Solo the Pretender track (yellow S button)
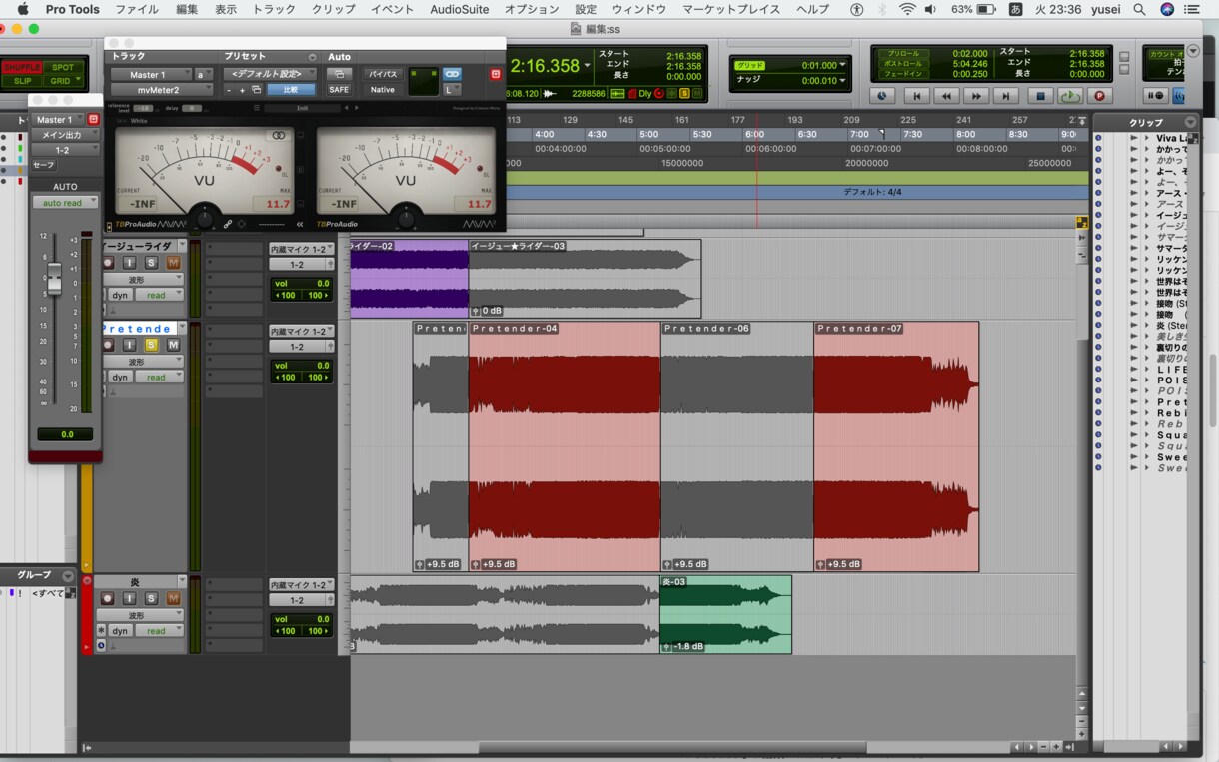The width and height of the screenshot is (1219, 762). pos(151,345)
